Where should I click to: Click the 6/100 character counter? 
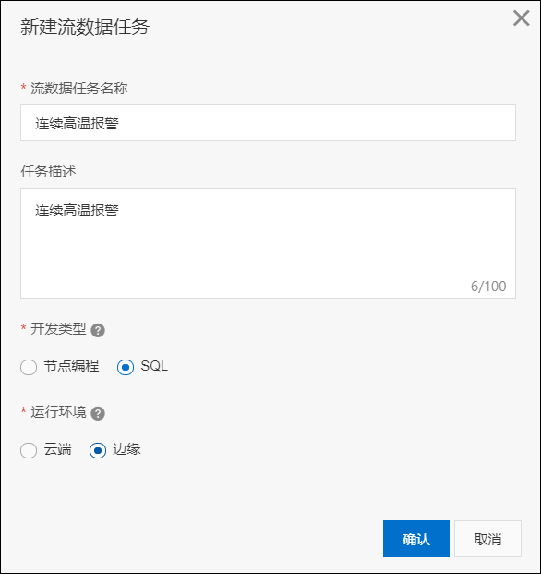[488, 287]
